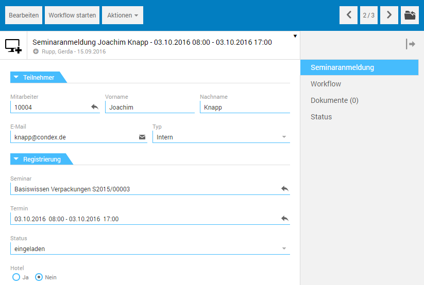Click the Bearbeiten button
The image size is (424, 285).
24,15
